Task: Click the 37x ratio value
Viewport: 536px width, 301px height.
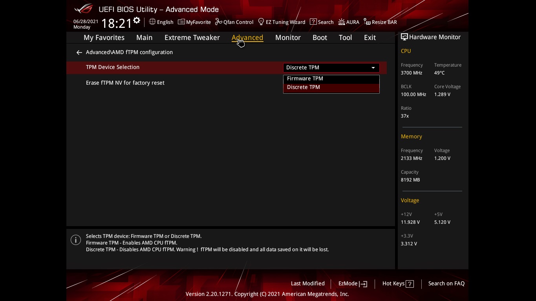Action: click(x=405, y=116)
